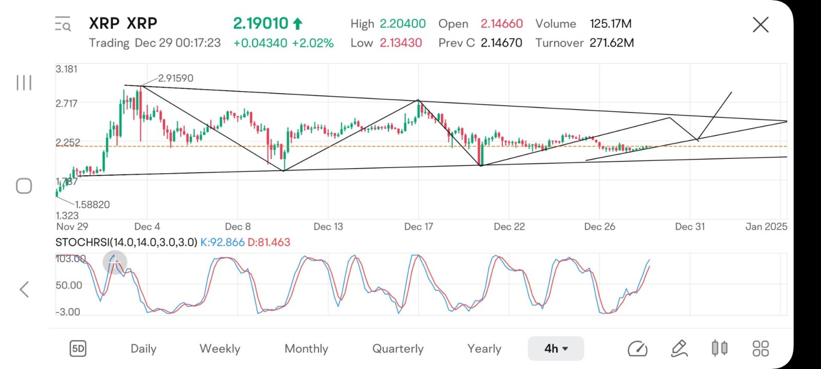This screenshot has width=821, height=369.
Task: Open the speedometer indicator icon
Action: (x=637, y=349)
